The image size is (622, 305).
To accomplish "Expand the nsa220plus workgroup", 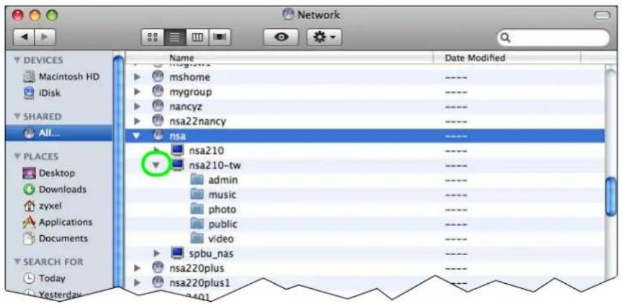I will (137, 268).
